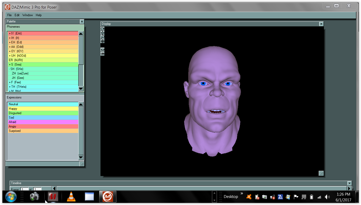
Task: Open the Avast antivirus tray icon
Action: coord(249,197)
